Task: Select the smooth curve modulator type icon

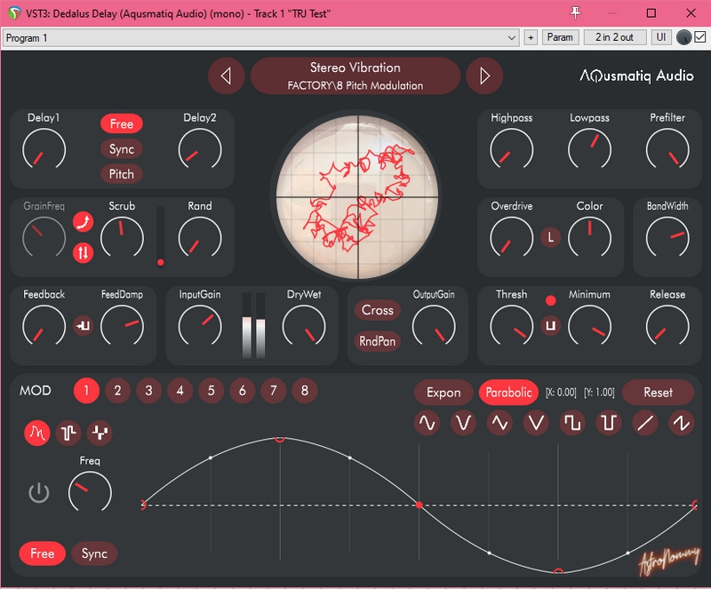Action: click(x=37, y=433)
